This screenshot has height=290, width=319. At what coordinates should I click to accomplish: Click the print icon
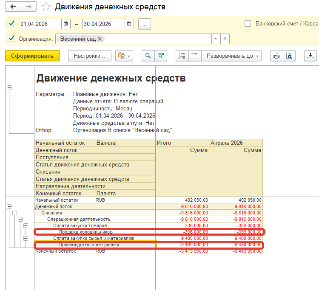point(276,56)
